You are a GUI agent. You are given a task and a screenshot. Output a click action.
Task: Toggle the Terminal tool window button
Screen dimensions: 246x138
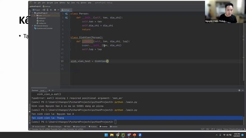click(103, 127)
